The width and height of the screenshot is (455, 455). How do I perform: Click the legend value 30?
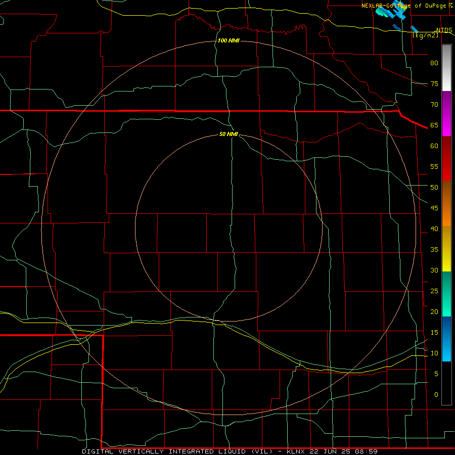click(434, 270)
